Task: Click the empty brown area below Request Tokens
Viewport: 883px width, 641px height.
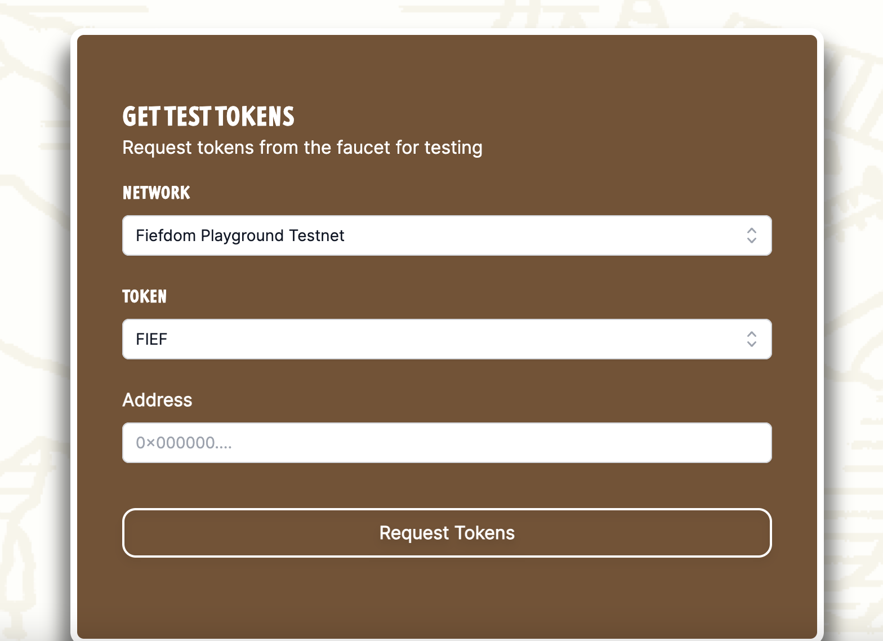Action: pos(447,597)
